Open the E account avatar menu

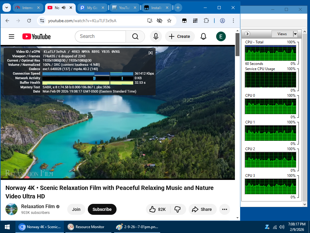click(x=221, y=36)
